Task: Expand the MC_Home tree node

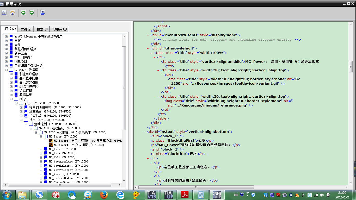Action: click(x=41, y=153)
